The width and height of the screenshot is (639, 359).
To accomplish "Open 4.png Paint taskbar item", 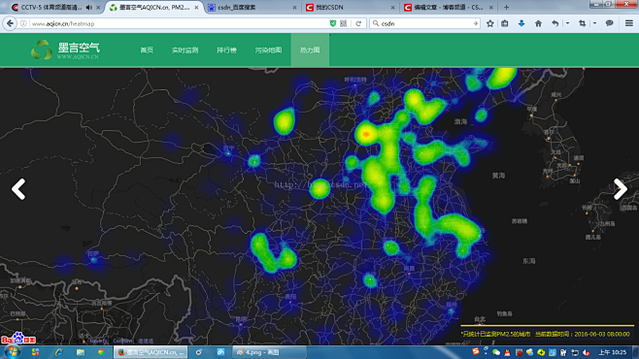I will (269, 352).
